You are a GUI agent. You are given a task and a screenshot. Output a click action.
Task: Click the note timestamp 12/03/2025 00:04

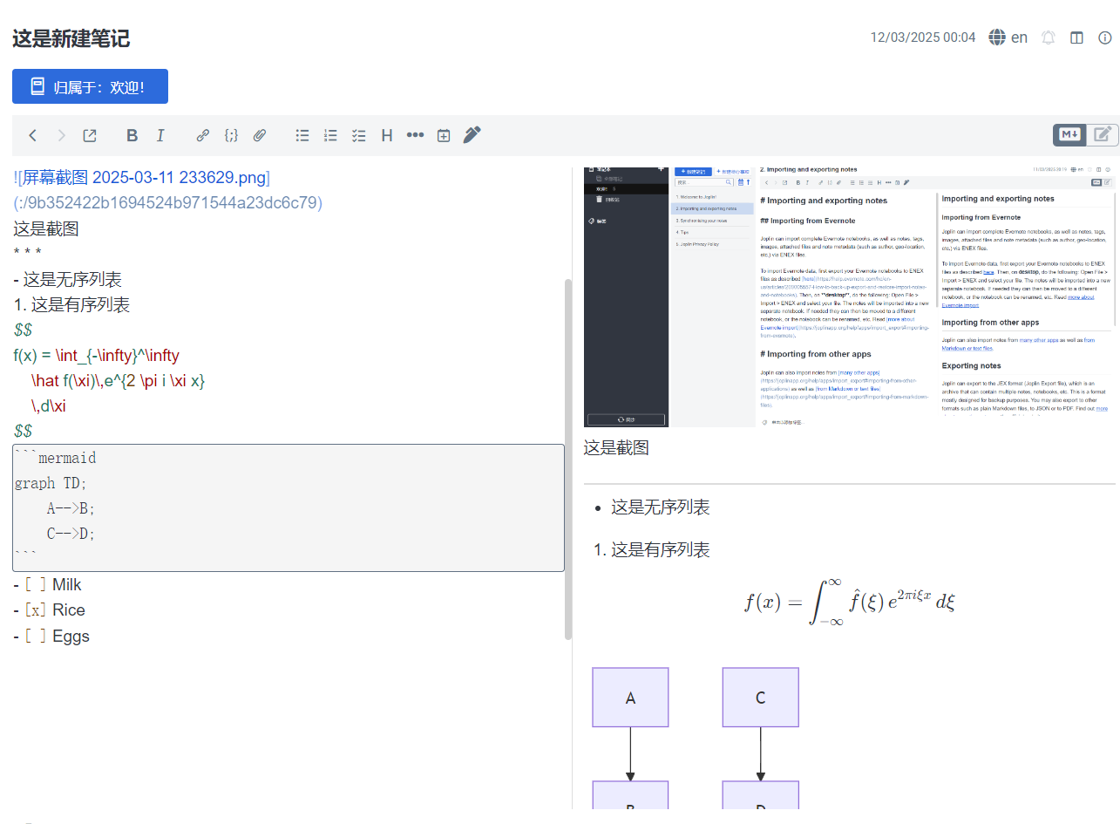tap(923, 37)
